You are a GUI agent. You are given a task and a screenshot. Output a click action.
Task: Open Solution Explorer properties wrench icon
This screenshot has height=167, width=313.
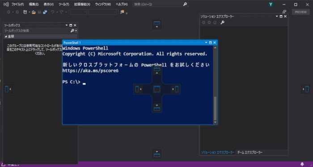pos(222,22)
